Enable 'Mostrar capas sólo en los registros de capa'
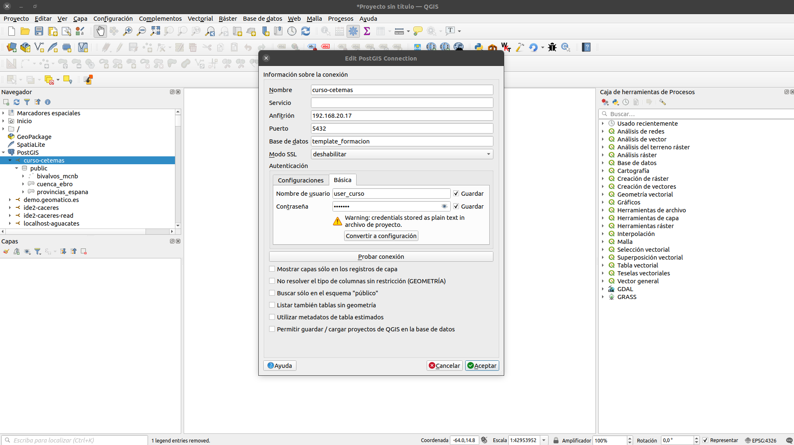The image size is (794, 445). (272, 269)
